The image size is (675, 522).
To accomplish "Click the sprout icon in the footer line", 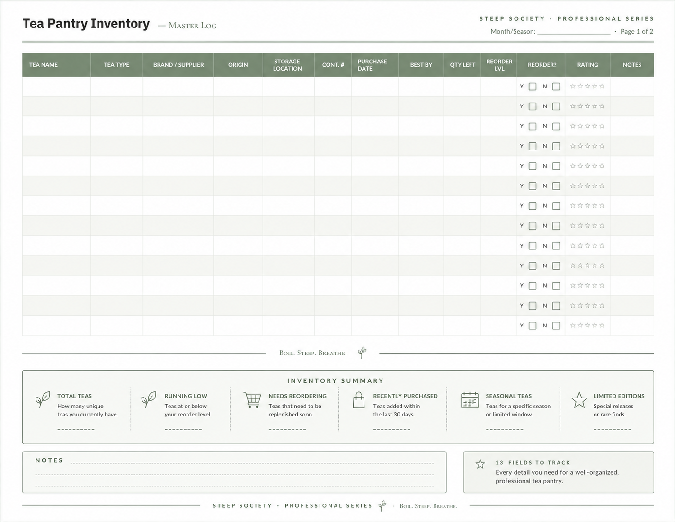I will 382,506.
